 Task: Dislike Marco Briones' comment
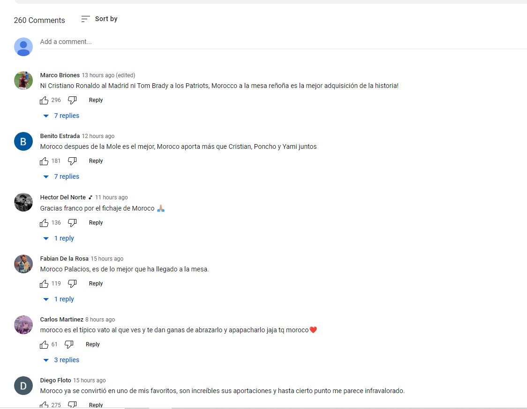click(72, 100)
